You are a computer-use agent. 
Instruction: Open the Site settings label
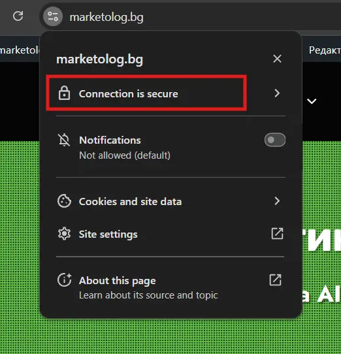[x=108, y=234]
